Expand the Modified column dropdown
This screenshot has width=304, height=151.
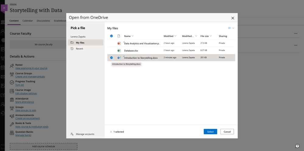coord(176,36)
